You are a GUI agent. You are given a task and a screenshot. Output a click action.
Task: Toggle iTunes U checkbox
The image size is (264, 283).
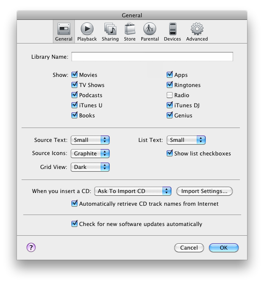pyautogui.click(x=74, y=105)
